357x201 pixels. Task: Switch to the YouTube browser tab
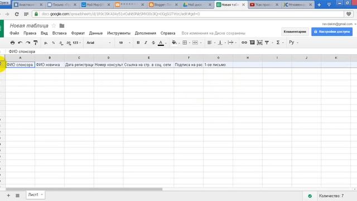tap(264, 4)
